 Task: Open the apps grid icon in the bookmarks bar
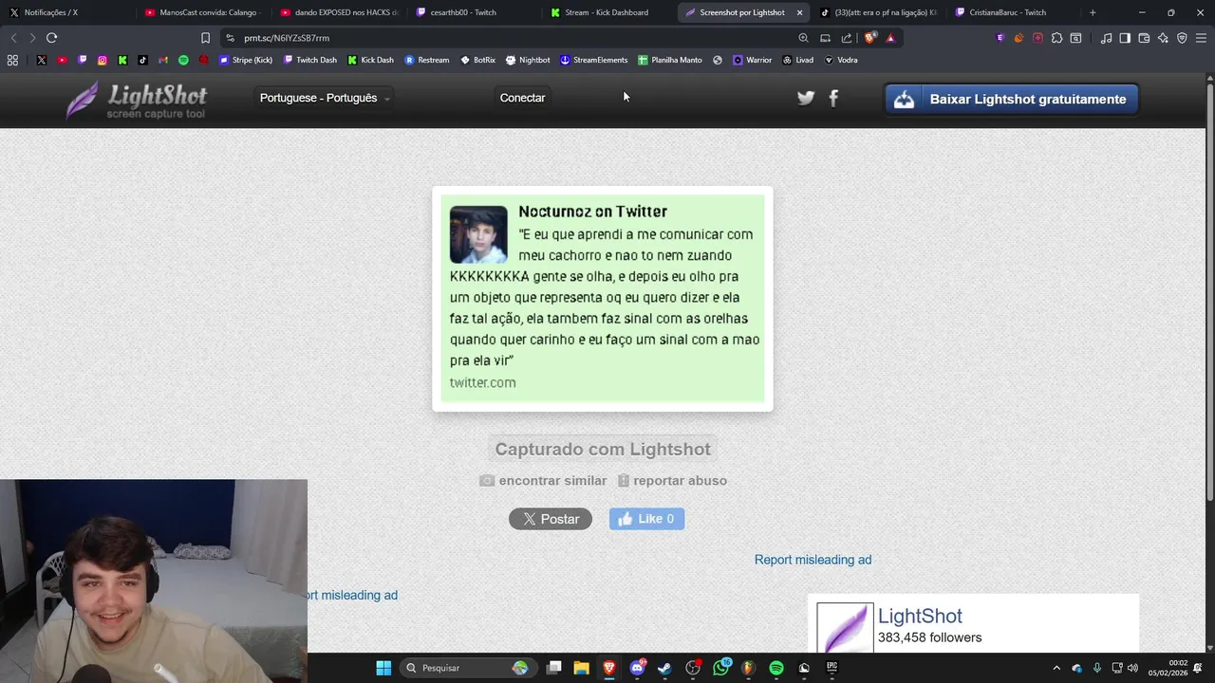pyautogui.click(x=12, y=60)
